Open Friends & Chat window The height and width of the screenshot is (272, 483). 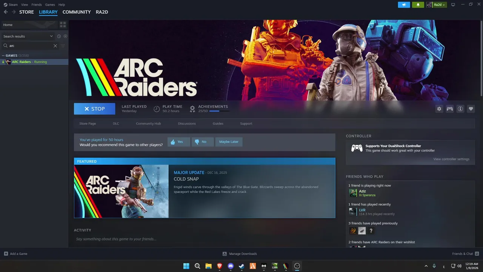click(465, 254)
